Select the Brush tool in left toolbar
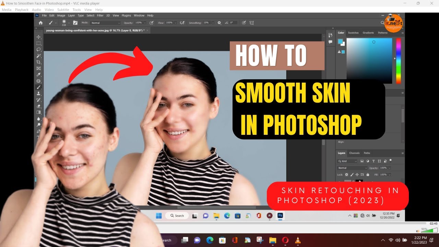The width and height of the screenshot is (439, 247). (x=38, y=87)
